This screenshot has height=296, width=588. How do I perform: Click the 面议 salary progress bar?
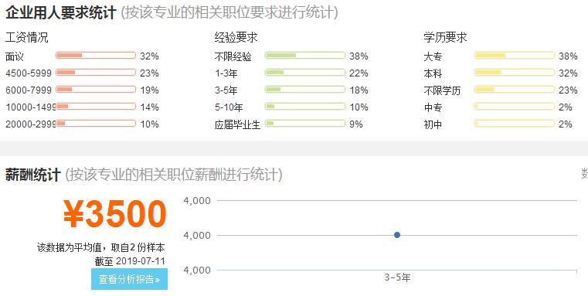[96, 56]
